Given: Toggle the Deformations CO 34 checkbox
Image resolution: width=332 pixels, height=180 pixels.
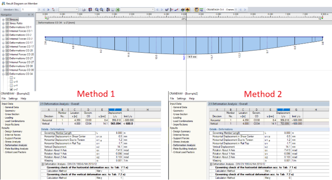Looking at the screenshot, I should pyautogui.click(x=7, y=74).
